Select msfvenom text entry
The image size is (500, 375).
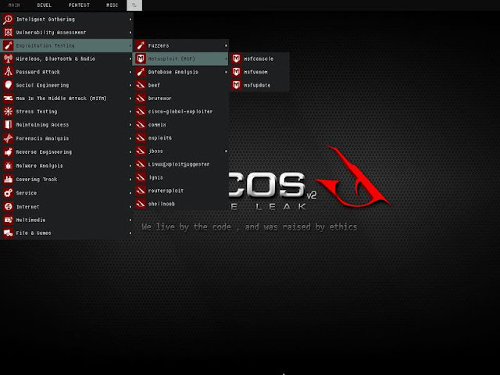point(255,72)
